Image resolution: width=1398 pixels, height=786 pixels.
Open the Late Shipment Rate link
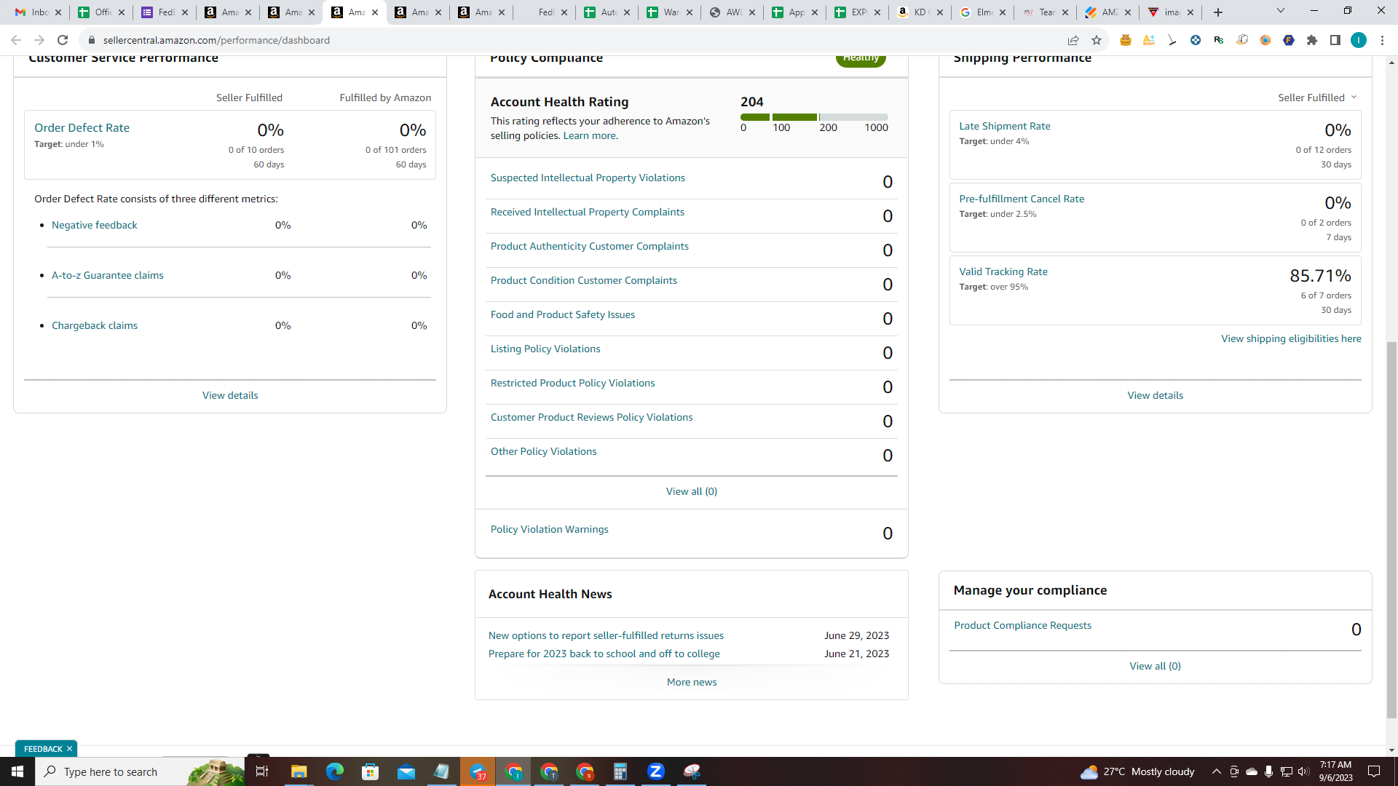[x=1005, y=127]
